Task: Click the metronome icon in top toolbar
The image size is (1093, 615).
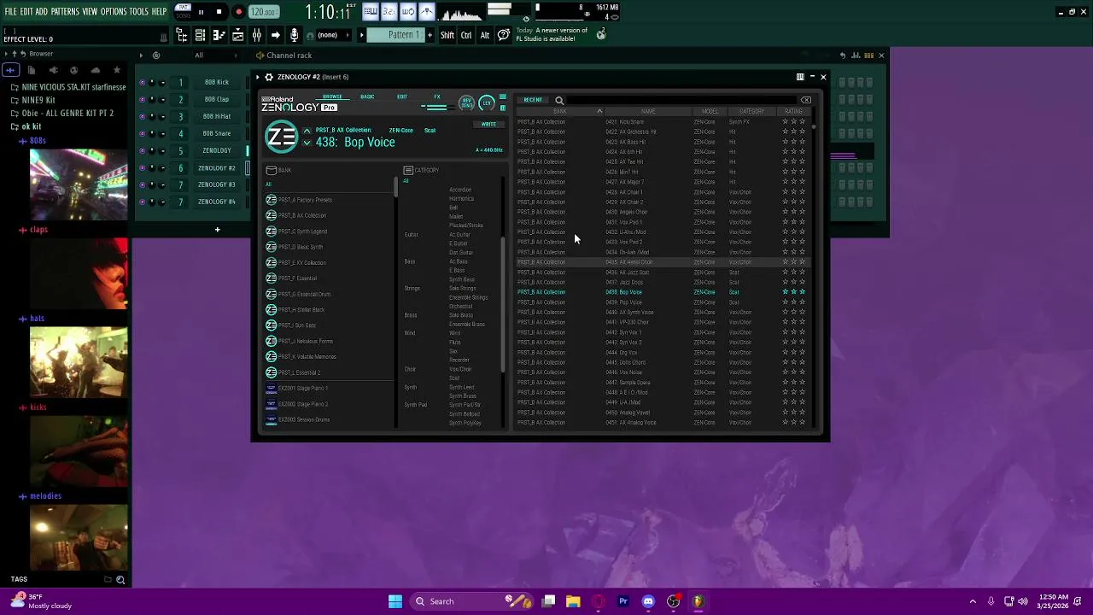Action: coord(426,11)
